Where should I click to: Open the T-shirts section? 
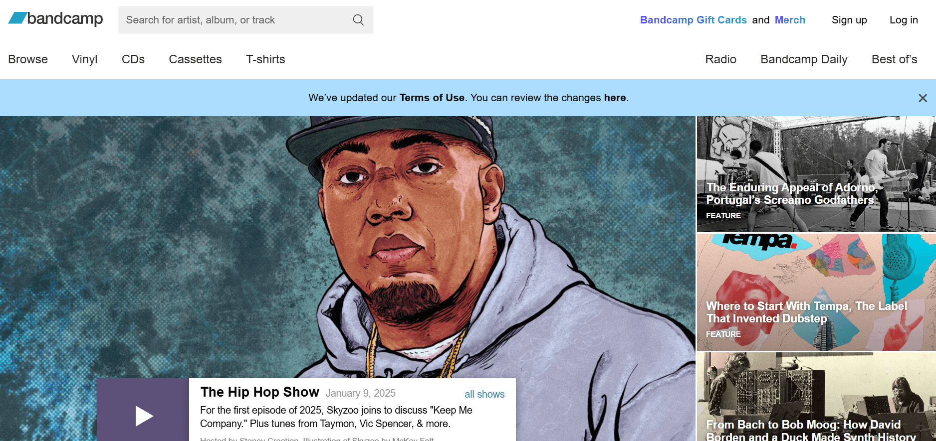click(265, 59)
